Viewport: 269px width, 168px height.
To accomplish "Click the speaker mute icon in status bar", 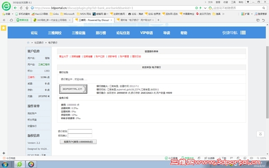I will click(252, 158).
